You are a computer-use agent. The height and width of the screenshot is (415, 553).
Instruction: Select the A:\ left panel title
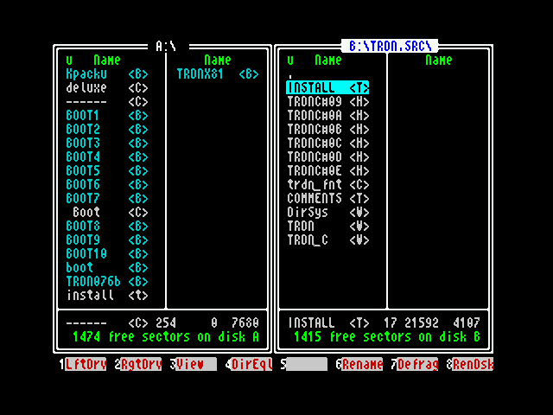tap(166, 46)
